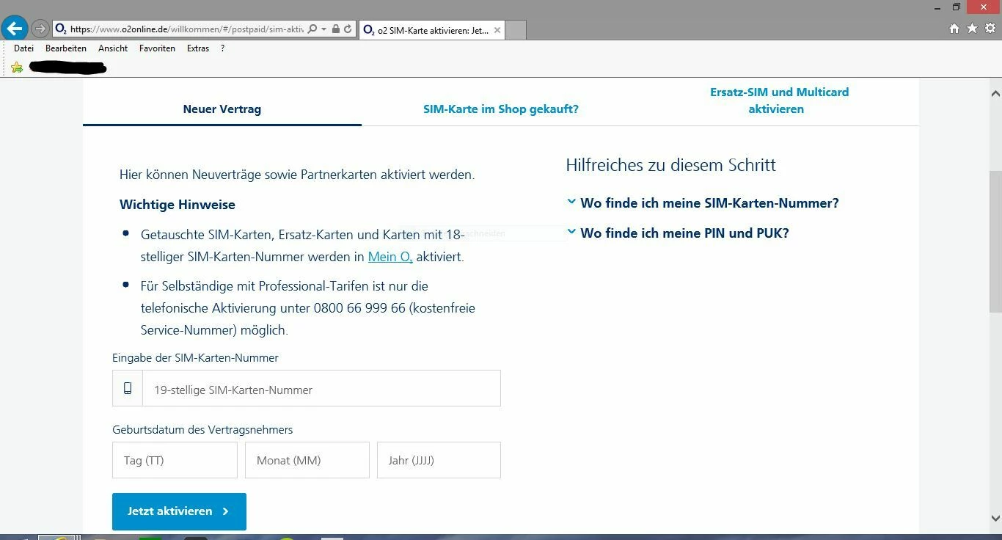This screenshot has width=1002, height=540.
Task: Open the Extras menu
Action: (198, 48)
